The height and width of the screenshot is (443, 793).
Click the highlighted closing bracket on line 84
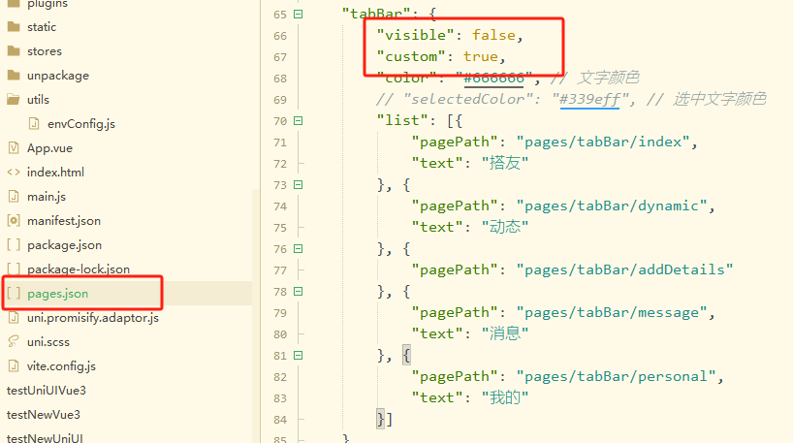click(380, 419)
